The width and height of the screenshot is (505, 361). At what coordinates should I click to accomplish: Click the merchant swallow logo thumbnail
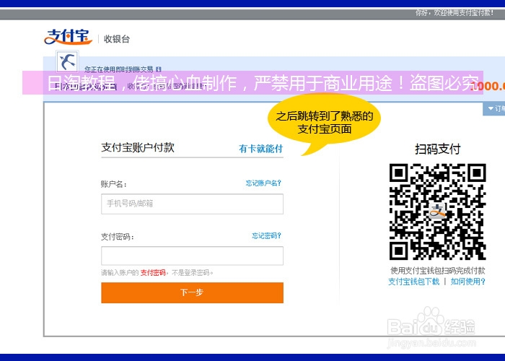point(67,61)
